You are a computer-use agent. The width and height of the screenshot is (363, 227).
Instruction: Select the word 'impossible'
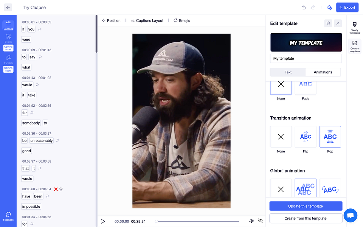click(x=31, y=207)
